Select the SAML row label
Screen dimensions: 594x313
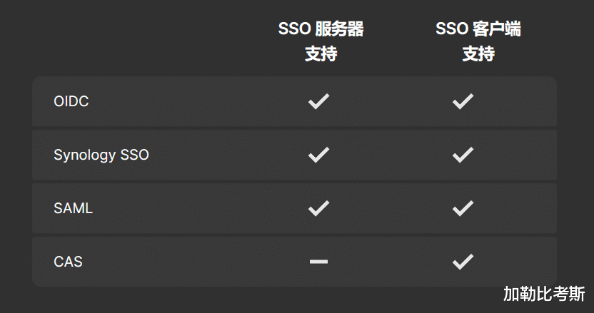[73, 208]
